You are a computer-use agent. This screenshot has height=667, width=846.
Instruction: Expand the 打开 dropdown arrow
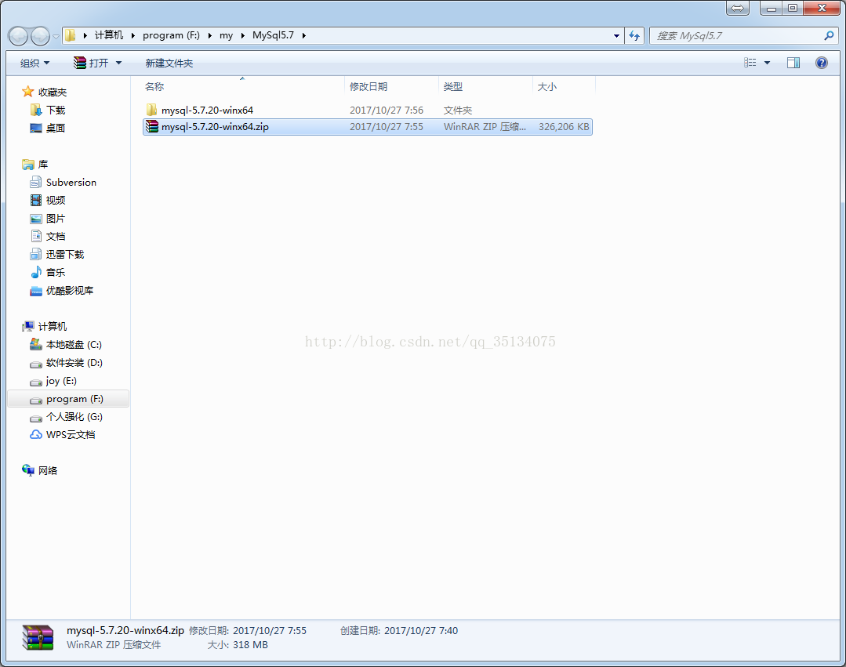[x=118, y=63]
